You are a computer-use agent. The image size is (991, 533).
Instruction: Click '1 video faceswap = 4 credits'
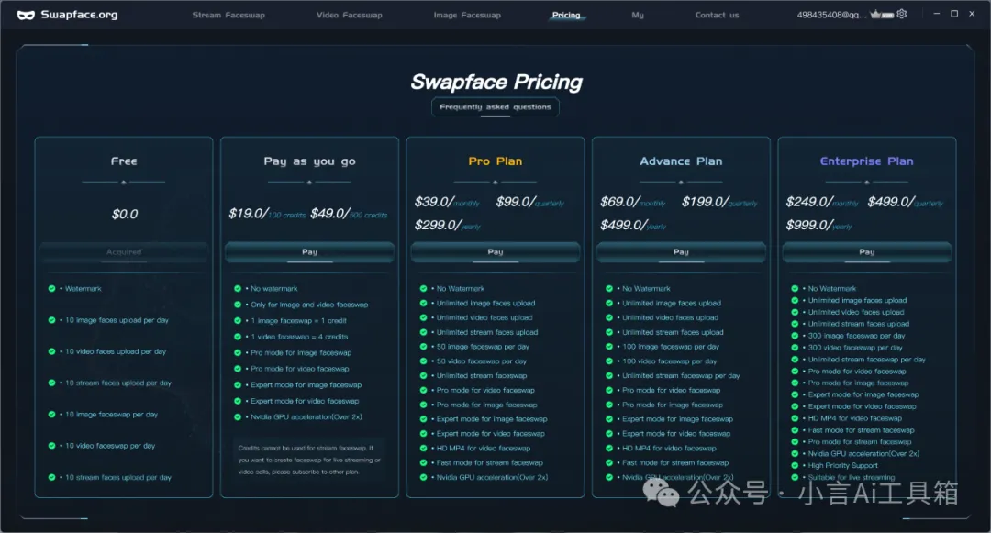299,337
